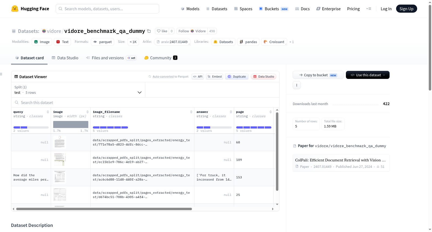The height and width of the screenshot is (232, 432).
Task: Click the Hugging Face logo icon
Action: [15, 9]
